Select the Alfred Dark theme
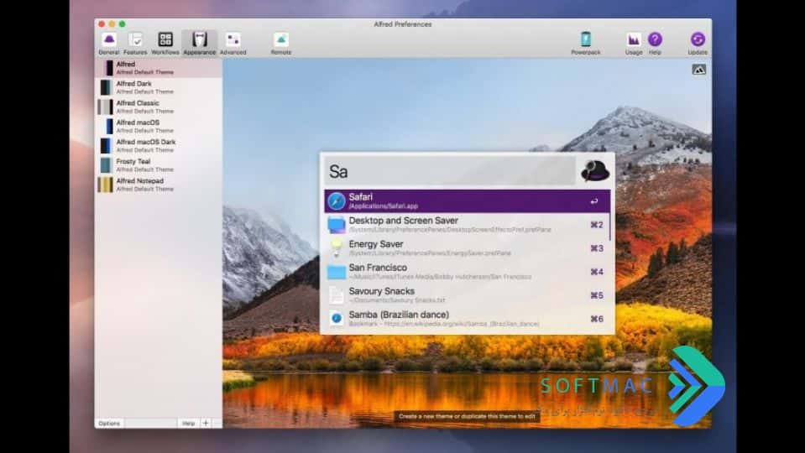 (159, 87)
